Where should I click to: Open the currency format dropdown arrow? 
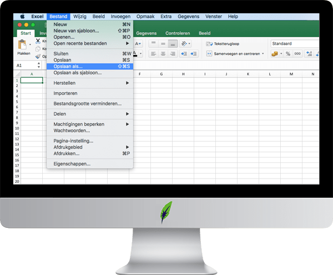pyautogui.click(x=281, y=54)
